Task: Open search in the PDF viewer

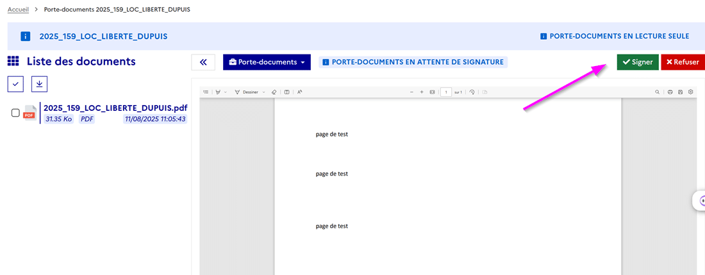Action: pyautogui.click(x=657, y=92)
